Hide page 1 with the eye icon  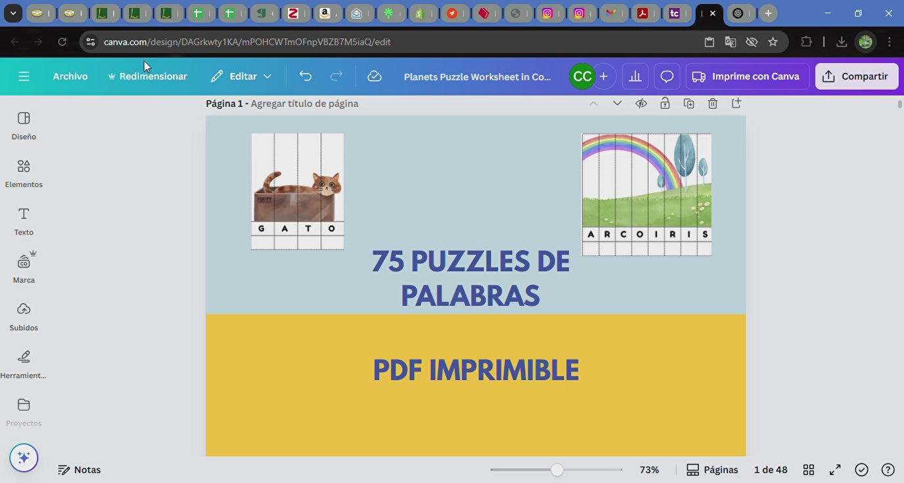(x=641, y=104)
